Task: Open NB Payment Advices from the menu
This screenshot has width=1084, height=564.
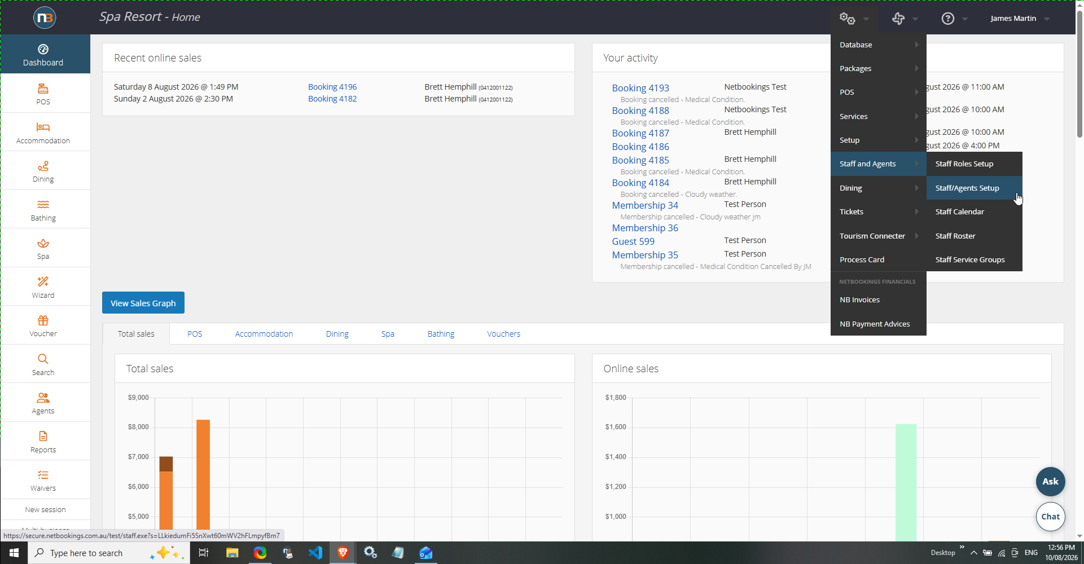Action: coord(879,324)
